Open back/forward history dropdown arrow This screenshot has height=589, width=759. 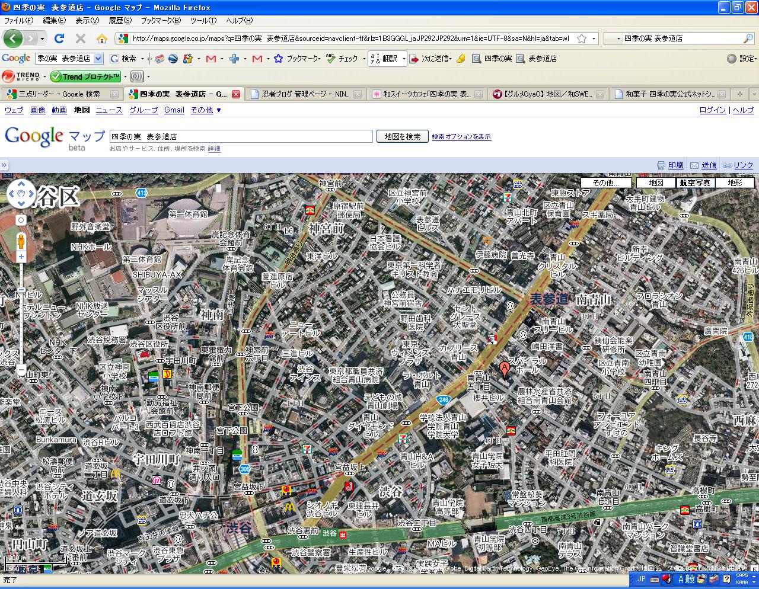42,39
